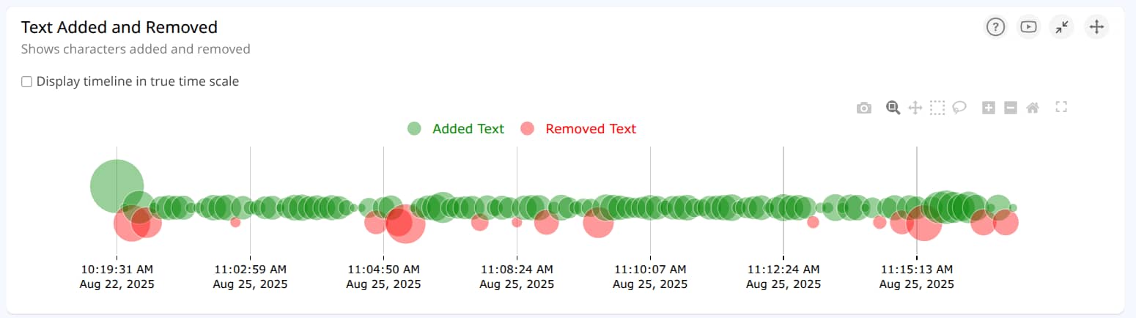Screen dimensions: 1136x318
Task: Enable Display timeline in true time scale
Action: pos(26,82)
